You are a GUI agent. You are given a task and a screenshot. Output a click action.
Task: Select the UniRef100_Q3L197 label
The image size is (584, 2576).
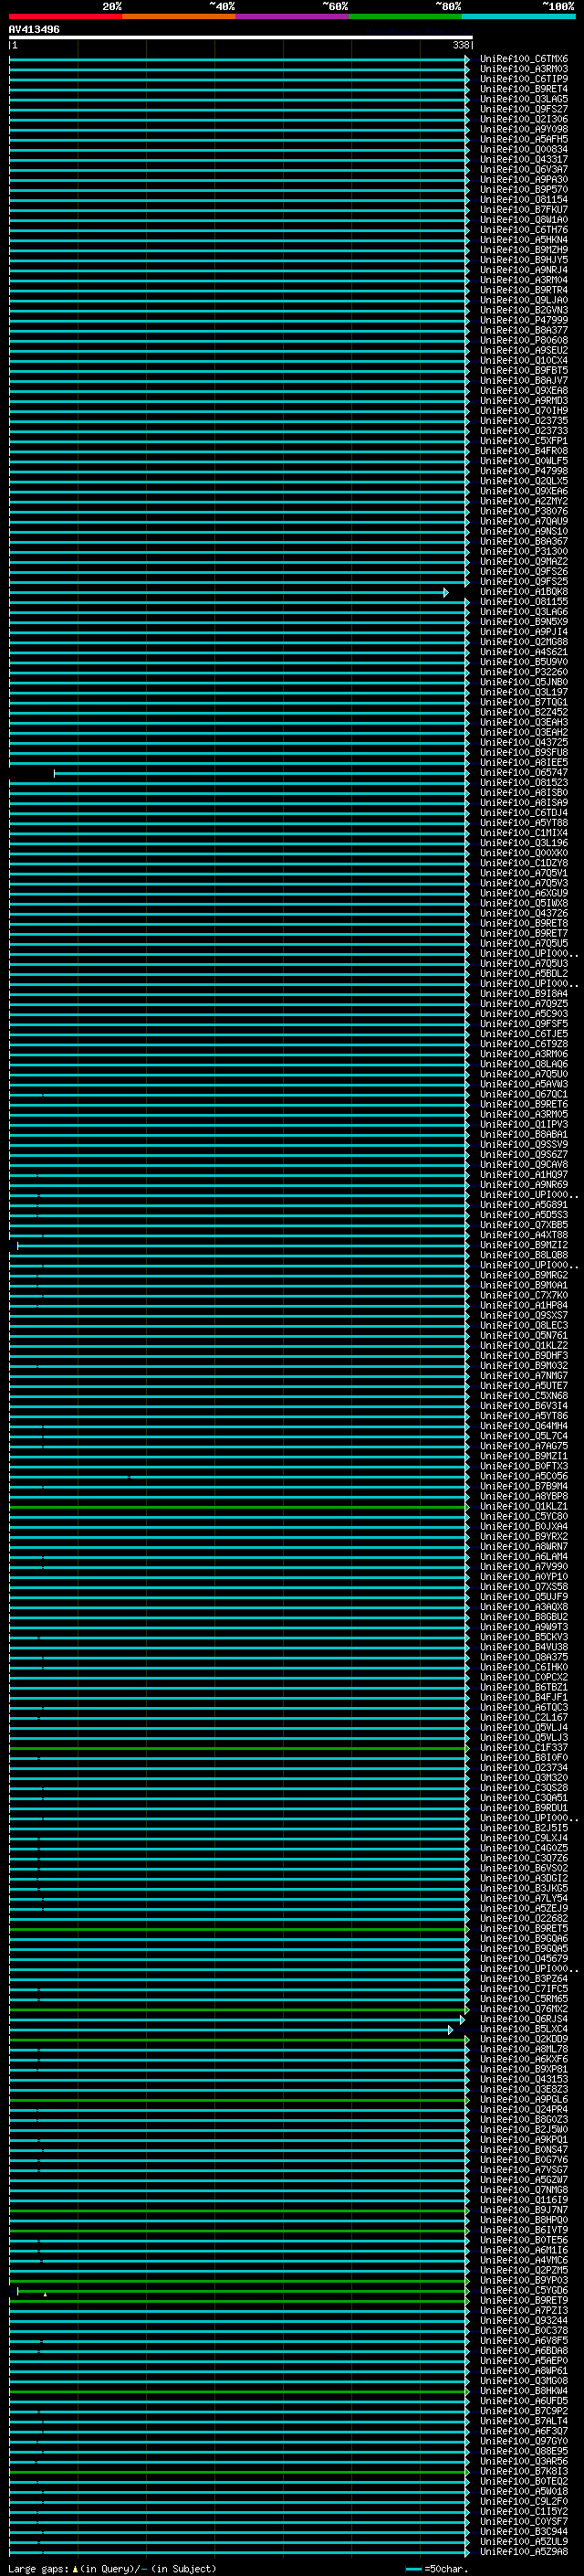click(524, 692)
